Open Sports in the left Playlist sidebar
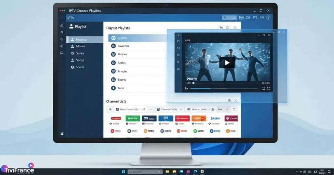The image size is (334, 175). click(x=85, y=67)
